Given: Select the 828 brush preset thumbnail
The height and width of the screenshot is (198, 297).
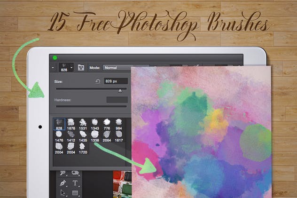Looking at the screenshot, I should pos(59,124).
